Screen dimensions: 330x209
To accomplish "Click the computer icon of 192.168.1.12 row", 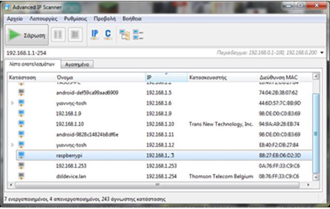I will point(21,144).
